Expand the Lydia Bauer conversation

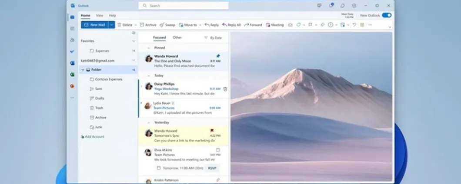point(141,103)
